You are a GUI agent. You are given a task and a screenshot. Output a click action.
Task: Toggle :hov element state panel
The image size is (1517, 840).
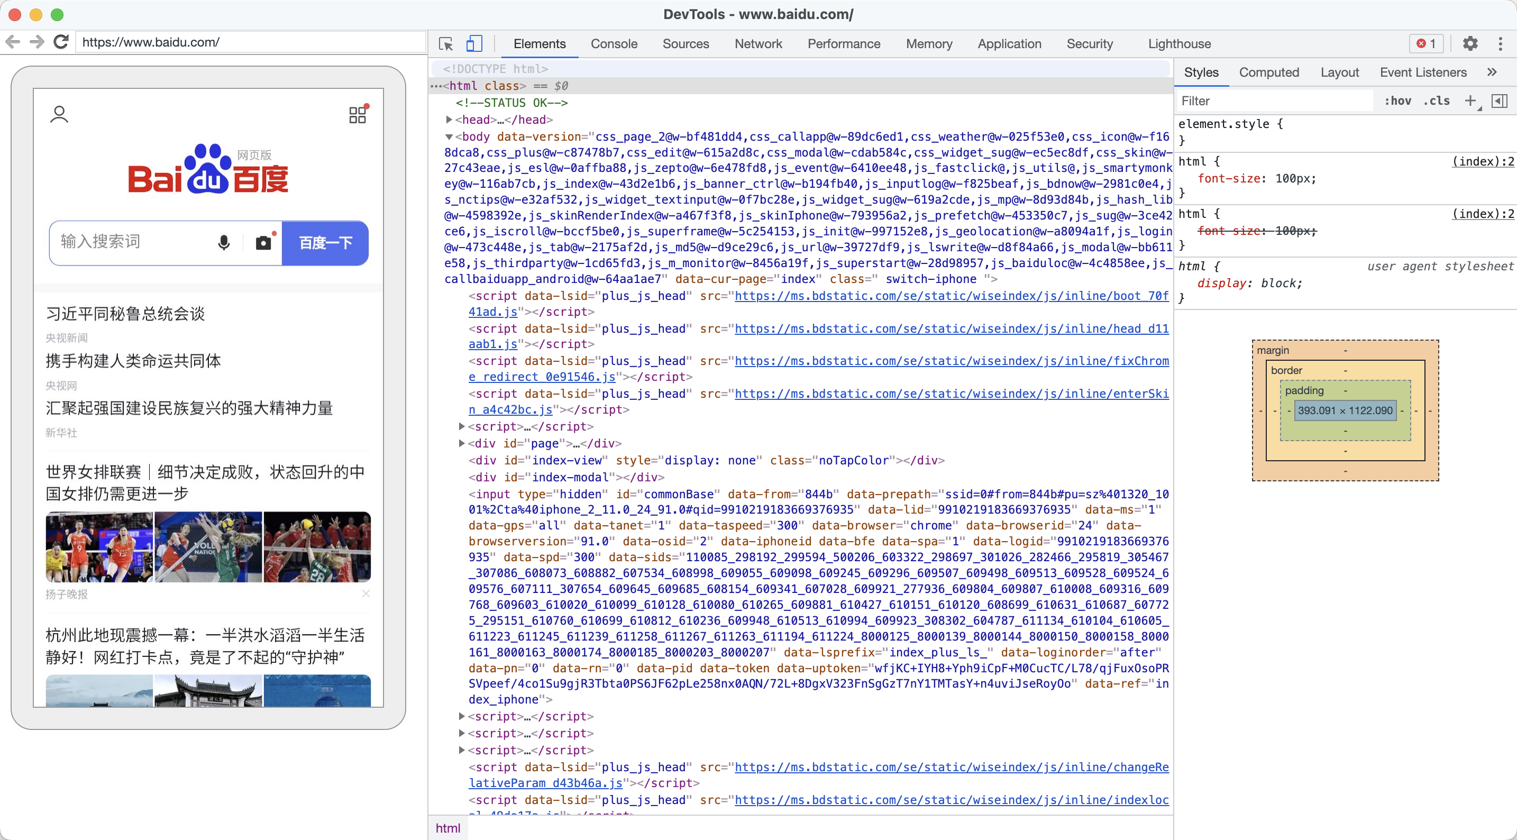1397,101
